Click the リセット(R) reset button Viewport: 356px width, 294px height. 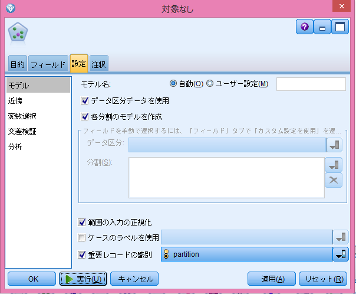pyautogui.click(x=323, y=279)
